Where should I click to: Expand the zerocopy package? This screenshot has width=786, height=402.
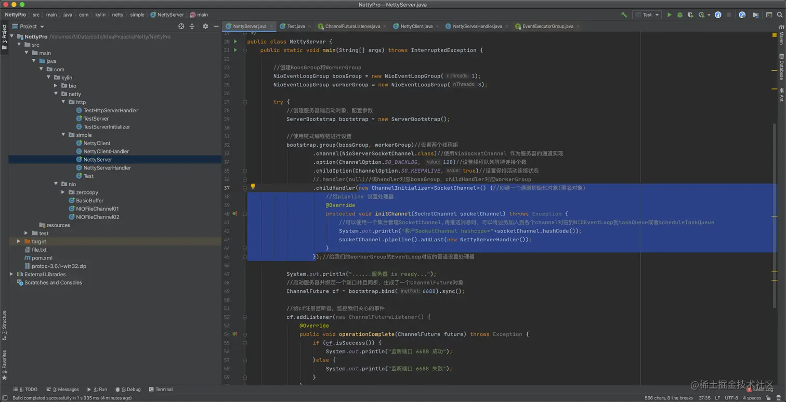pyautogui.click(x=63, y=192)
